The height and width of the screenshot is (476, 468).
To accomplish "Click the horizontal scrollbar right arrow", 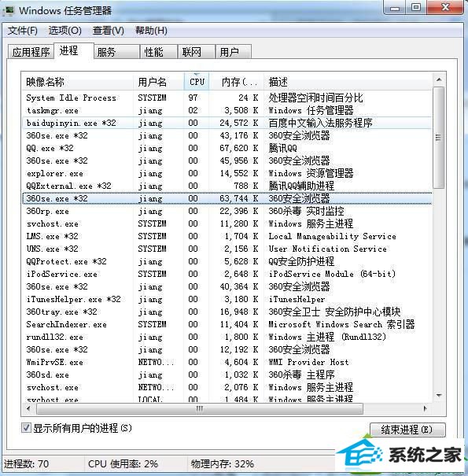I will point(425,408).
